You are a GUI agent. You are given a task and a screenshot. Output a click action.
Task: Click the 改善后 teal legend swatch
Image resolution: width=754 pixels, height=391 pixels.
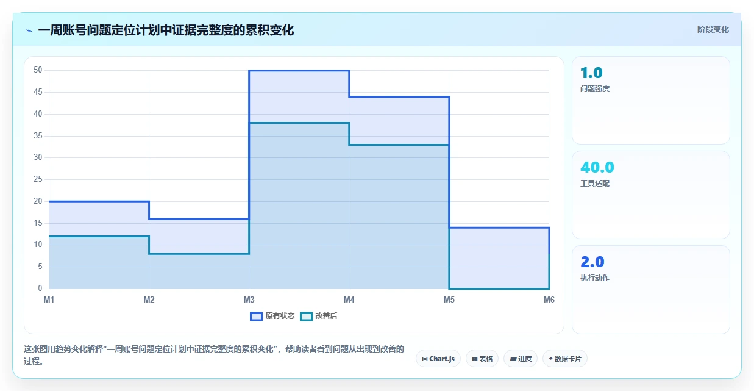[306, 316]
